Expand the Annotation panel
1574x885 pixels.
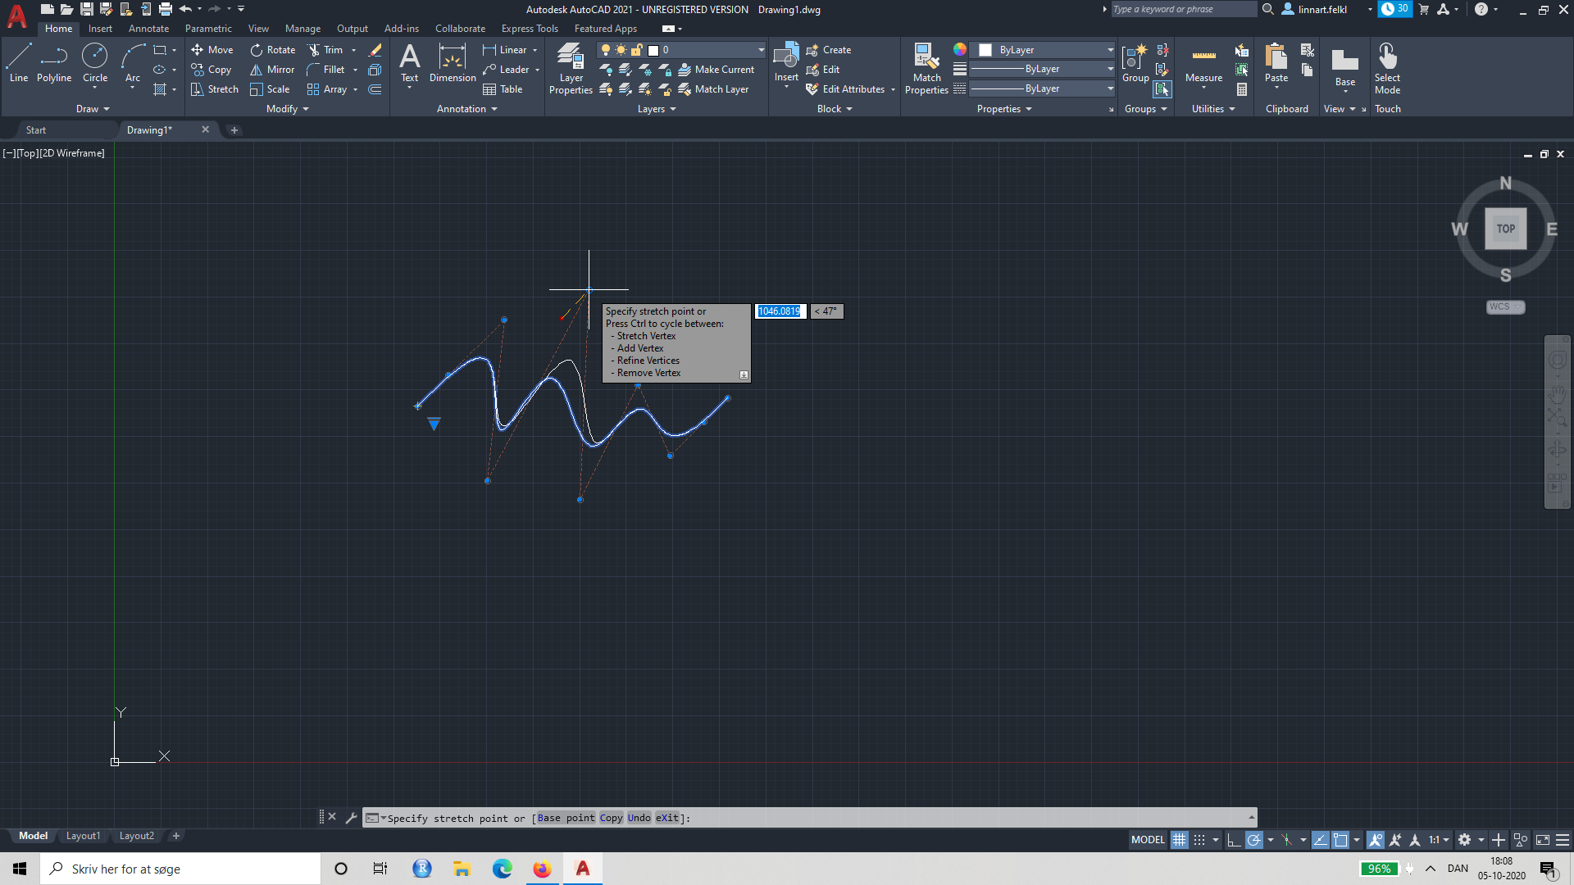(x=467, y=109)
